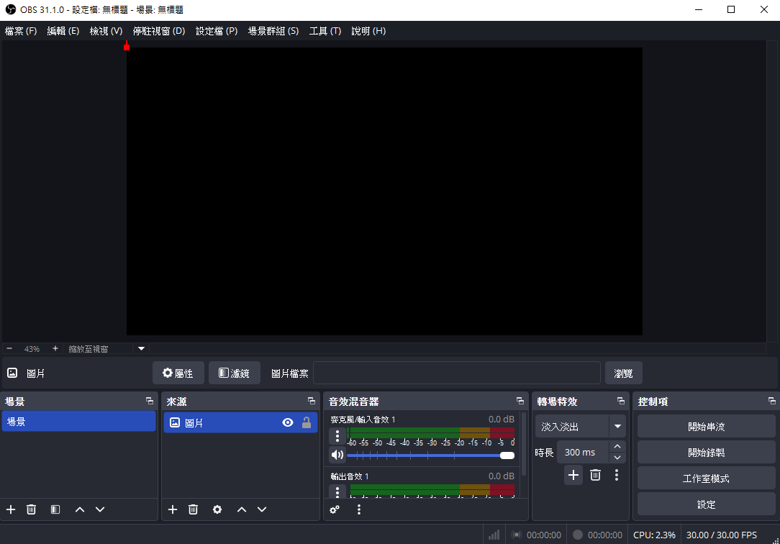Open preview scaling dropdown 縮放至視窗
The width and height of the screenshot is (780, 544).
pos(106,348)
